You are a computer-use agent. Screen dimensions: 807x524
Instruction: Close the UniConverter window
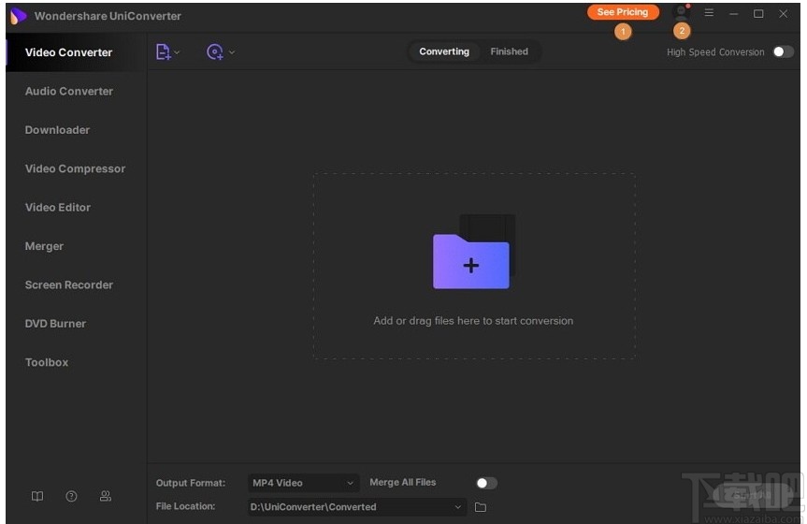point(784,14)
